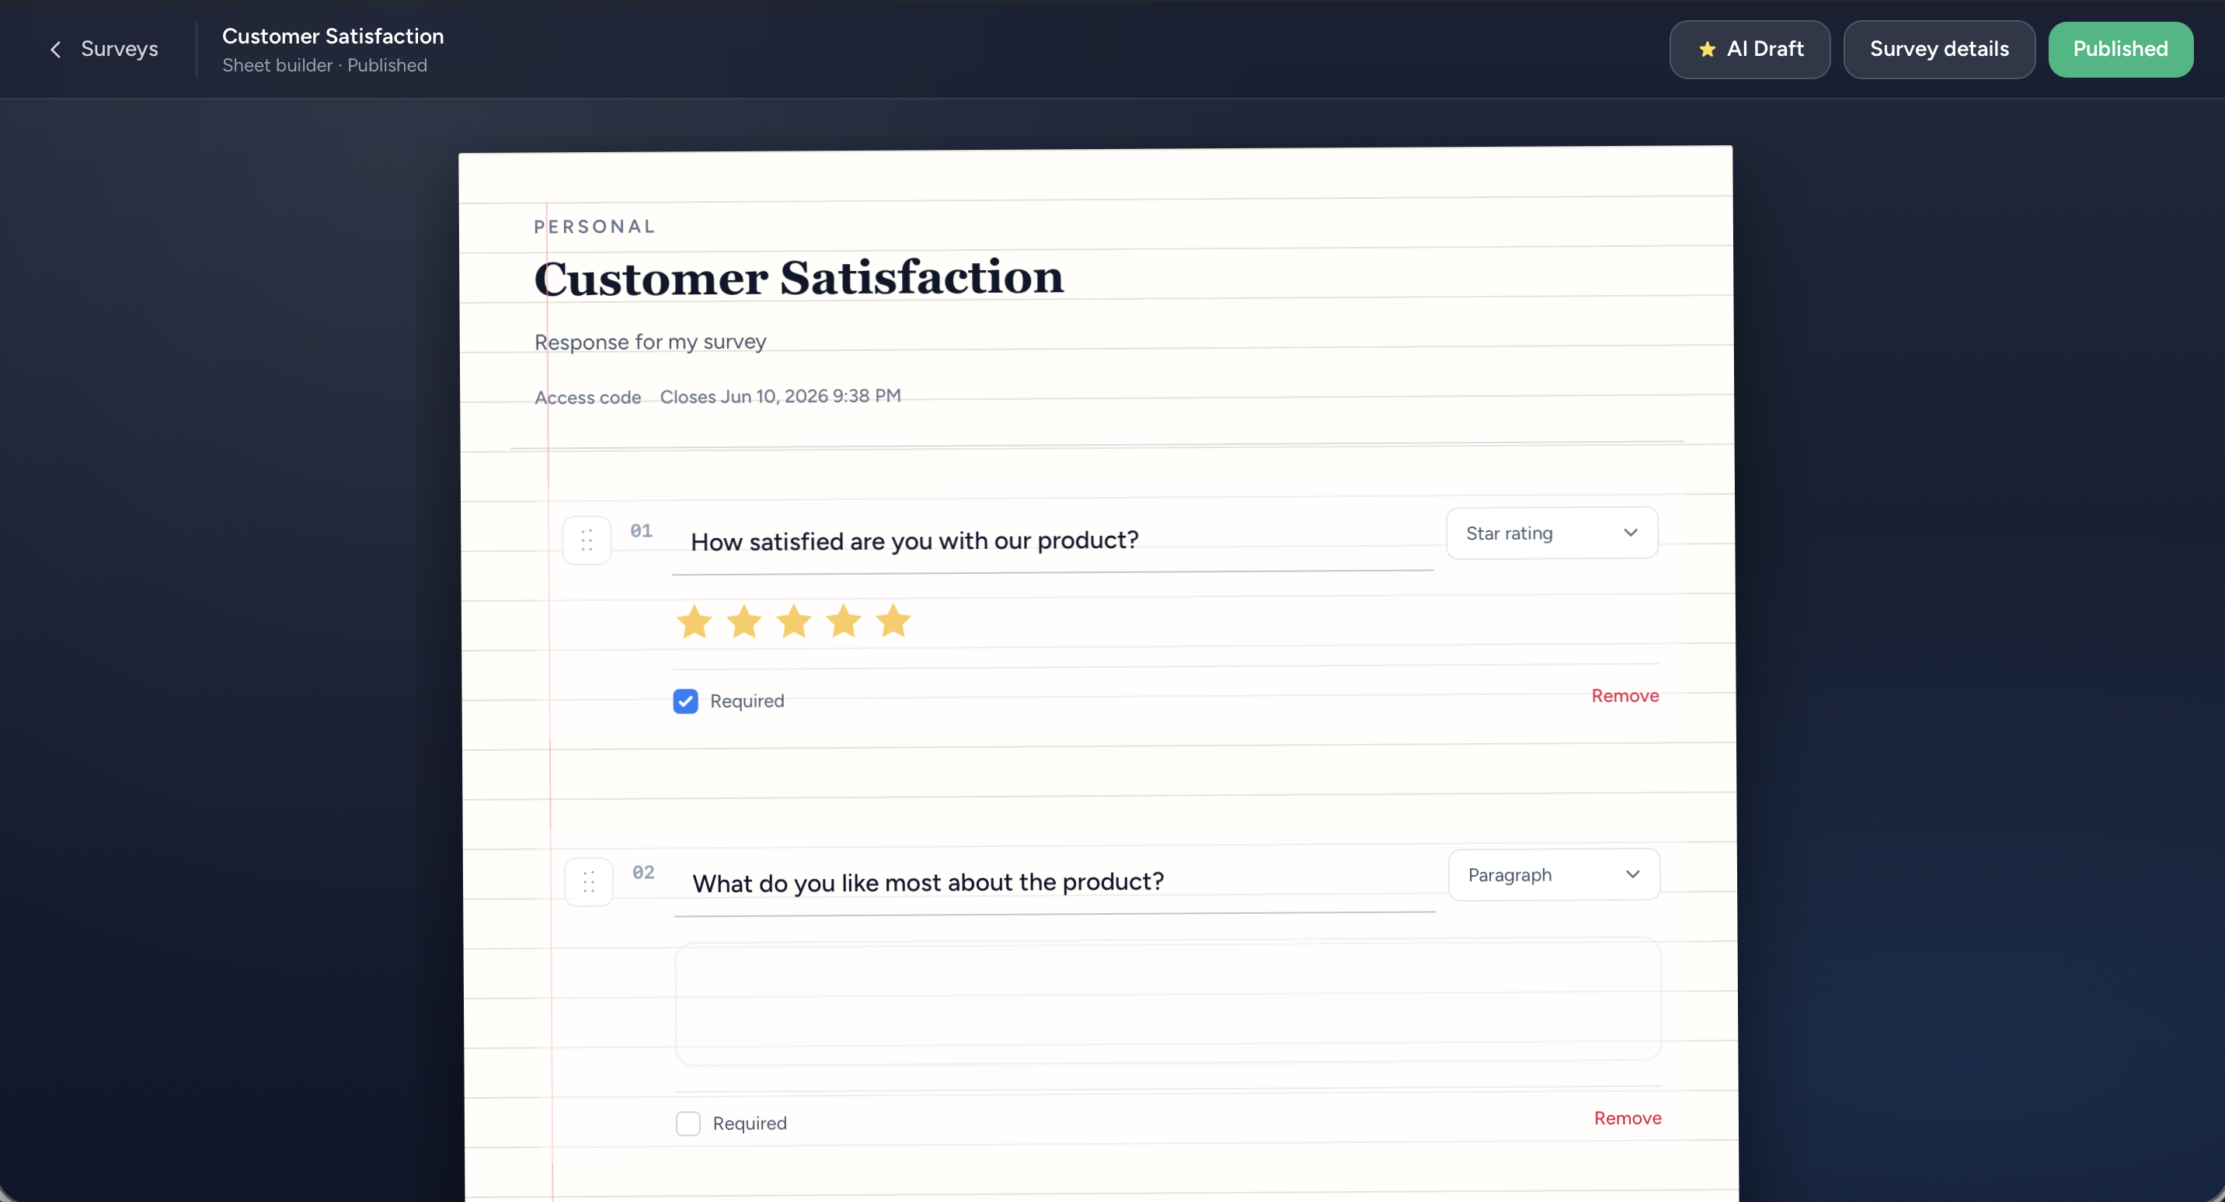The height and width of the screenshot is (1202, 2225).
Task: Edit question text 'How satisfied are you with our product?'
Action: coord(1053,541)
